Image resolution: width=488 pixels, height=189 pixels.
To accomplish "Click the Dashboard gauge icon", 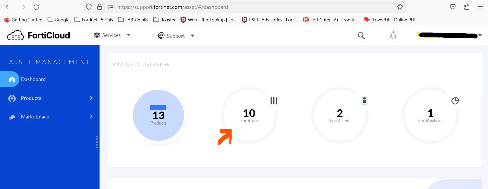I will (12, 80).
